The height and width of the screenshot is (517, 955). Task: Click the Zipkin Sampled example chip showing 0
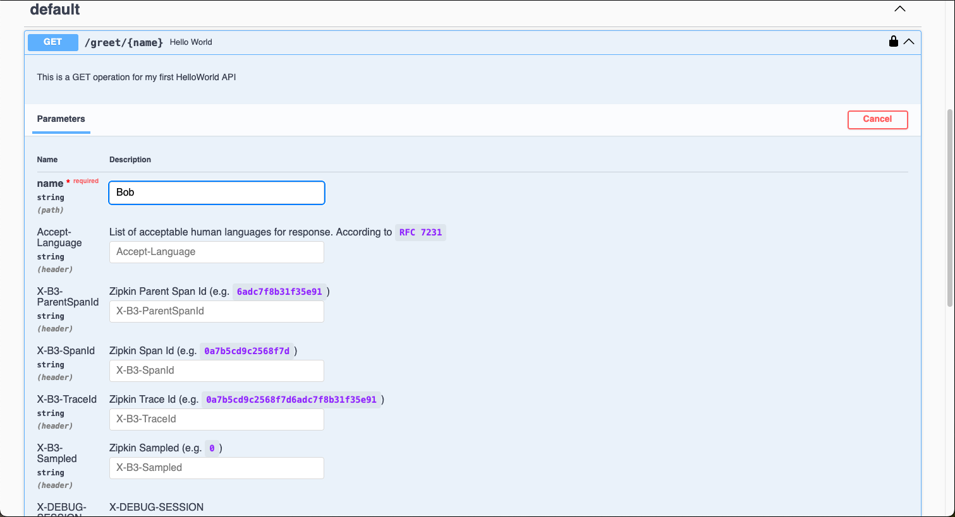point(211,448)
